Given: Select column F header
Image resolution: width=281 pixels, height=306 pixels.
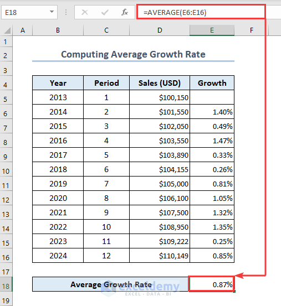Looking at the screenshot, I should tap(252, 30).
